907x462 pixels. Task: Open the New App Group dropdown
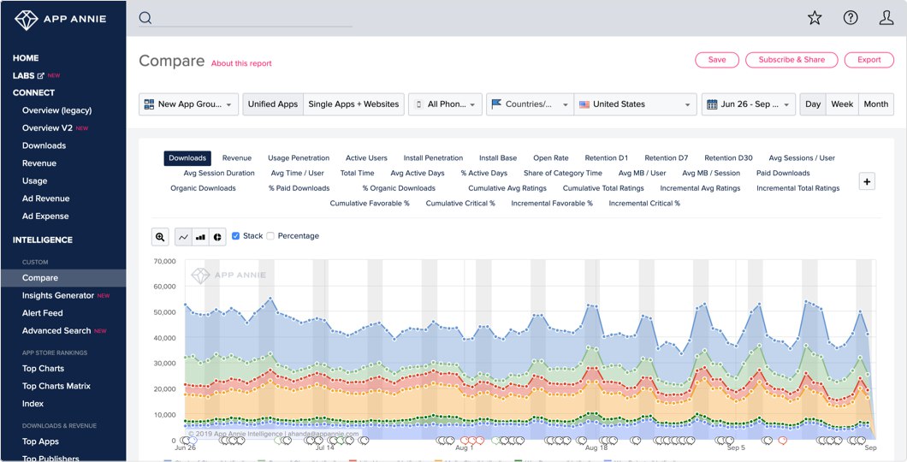188,104
